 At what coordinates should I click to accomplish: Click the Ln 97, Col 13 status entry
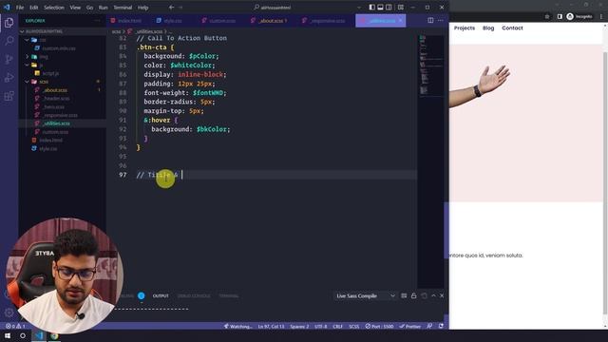(271, 326)
